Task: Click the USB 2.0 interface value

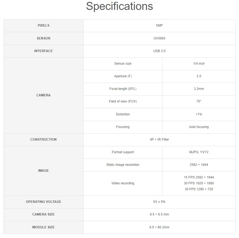Action: pyautogui.click(x=159, y=51)
